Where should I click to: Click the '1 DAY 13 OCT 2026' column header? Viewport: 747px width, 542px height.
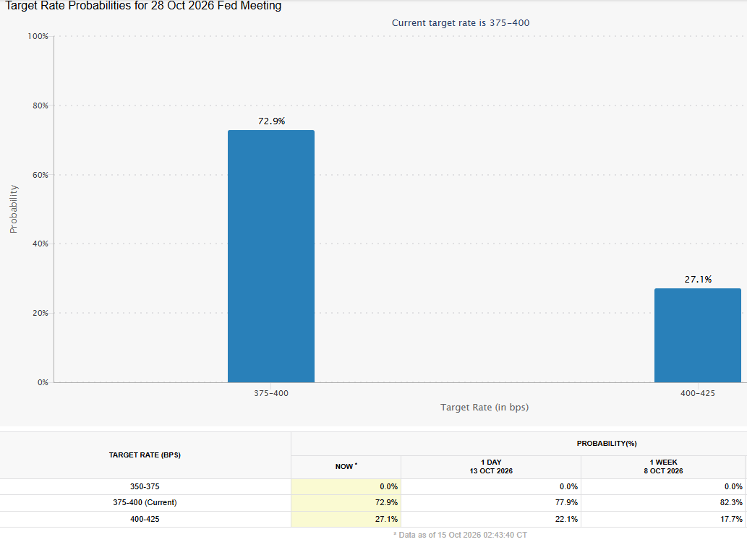491,467
